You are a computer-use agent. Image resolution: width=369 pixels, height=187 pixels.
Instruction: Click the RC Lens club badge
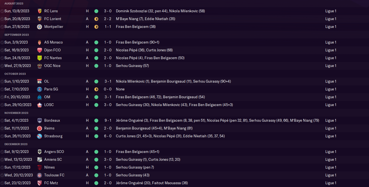click(39, 11)
